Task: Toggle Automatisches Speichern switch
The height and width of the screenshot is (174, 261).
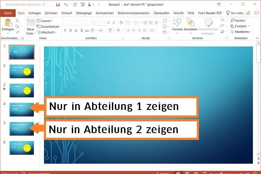Action: 47,5
